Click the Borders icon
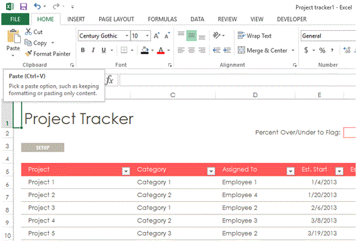 click(124, 50)
